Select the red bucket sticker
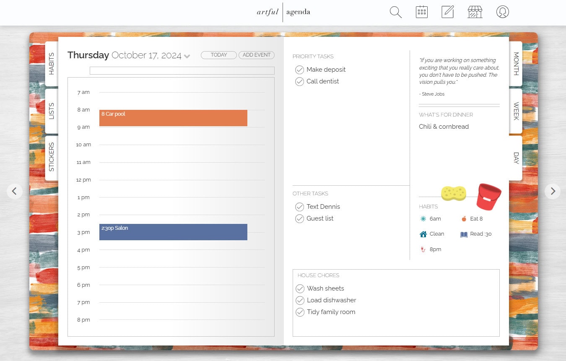This screenshot has width=566, height=361. pyautogui.click(x=488, y=197)
